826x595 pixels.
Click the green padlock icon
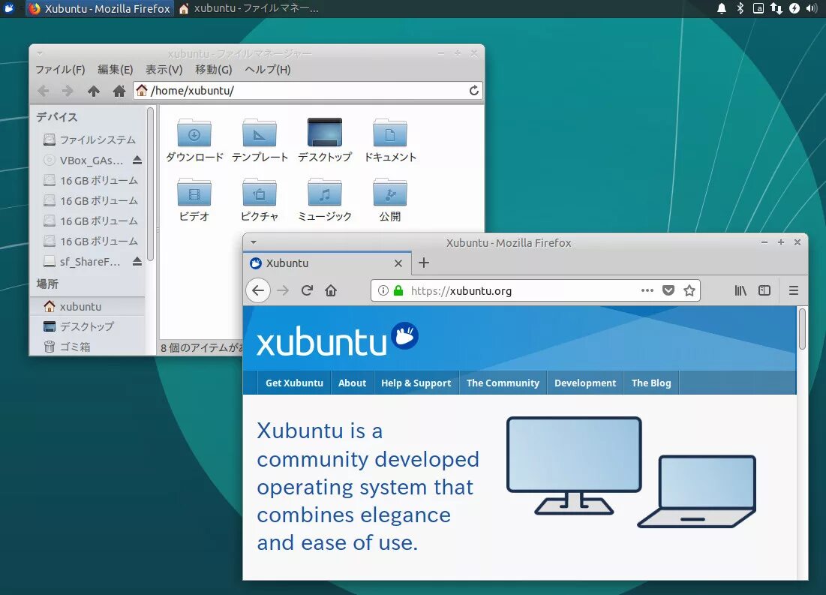click(x=398, y=290)
